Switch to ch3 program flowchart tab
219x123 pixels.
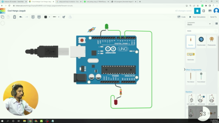pos(124,2)
